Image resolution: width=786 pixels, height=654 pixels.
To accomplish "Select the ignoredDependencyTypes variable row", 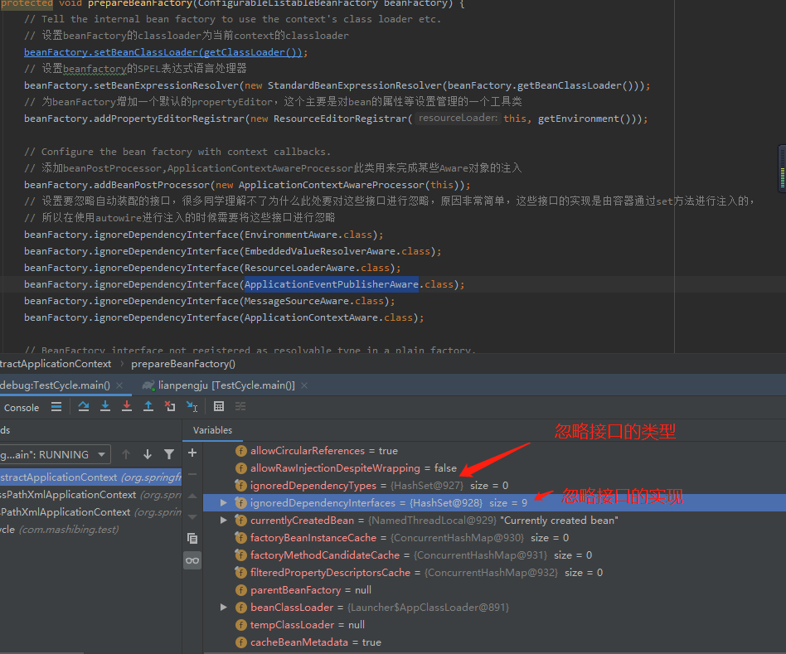I will click(494, 485).
